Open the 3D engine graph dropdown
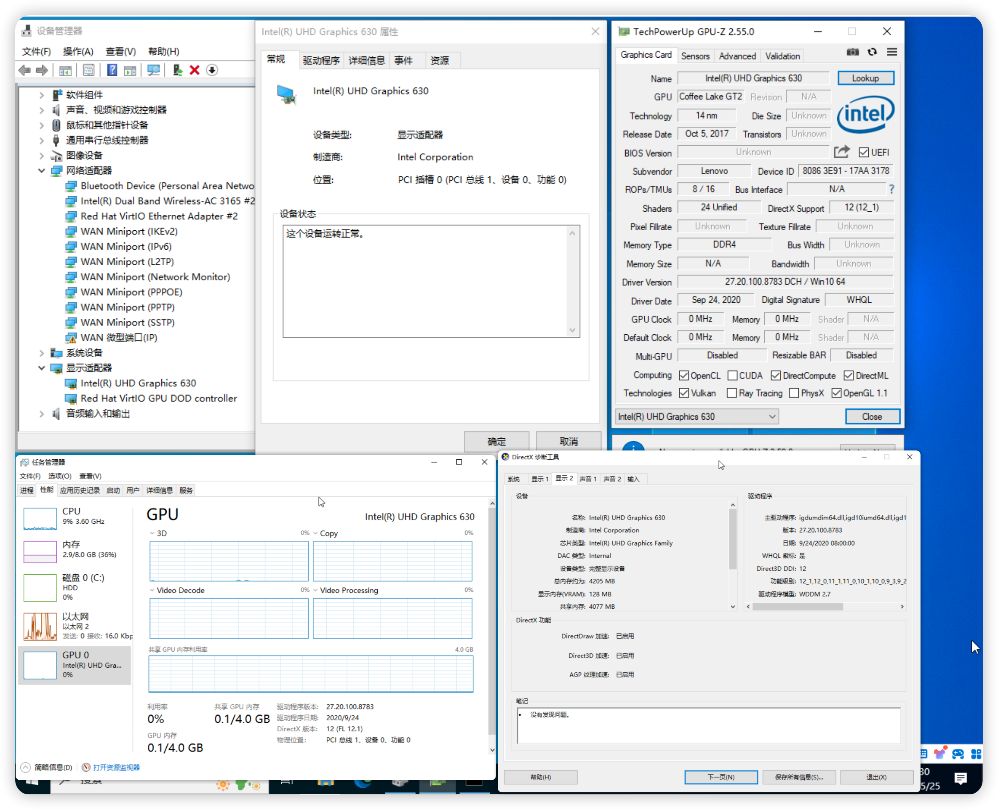 152,533
